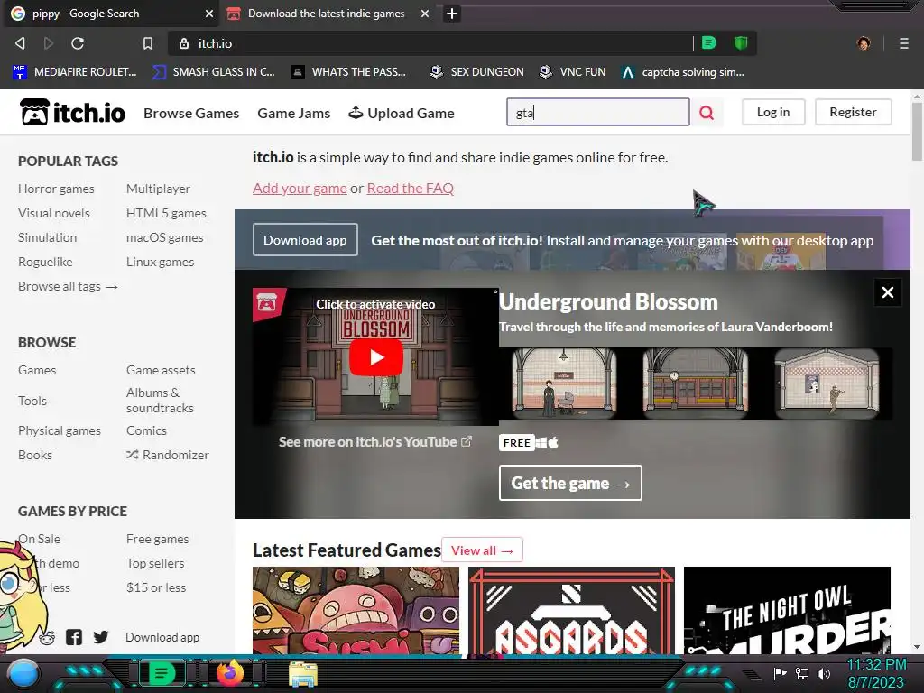924x693 pixels.
Task: Click the volume speaker tray icon
Action: (824, 673)
